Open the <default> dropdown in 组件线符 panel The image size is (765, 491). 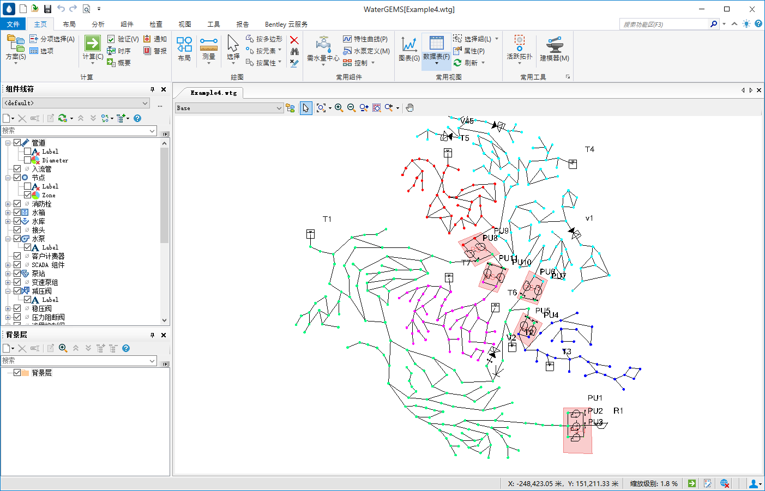[76, 103]
